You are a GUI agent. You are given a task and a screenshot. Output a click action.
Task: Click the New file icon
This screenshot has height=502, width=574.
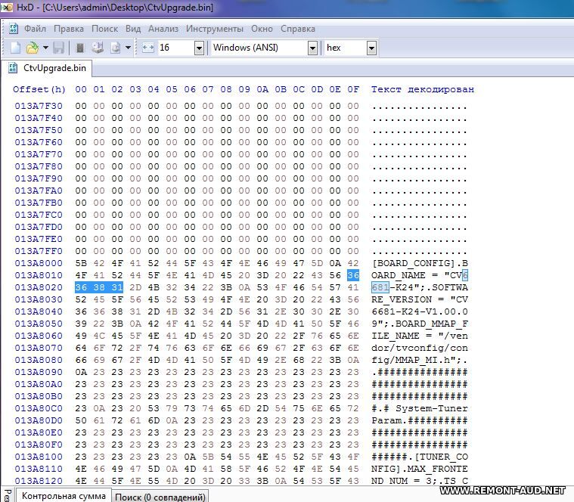15,48
